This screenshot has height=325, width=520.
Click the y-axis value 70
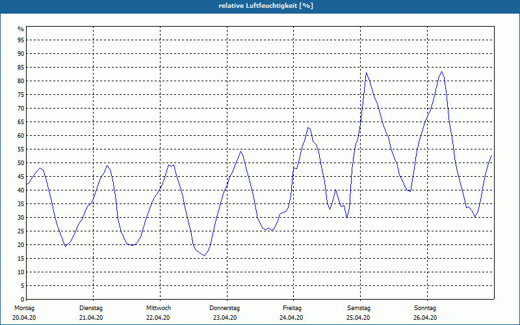(x=21, y=109)
